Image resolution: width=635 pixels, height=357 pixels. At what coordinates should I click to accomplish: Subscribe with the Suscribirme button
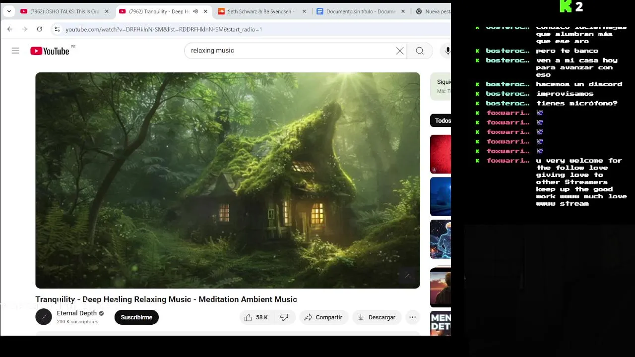tap(136, 317)
